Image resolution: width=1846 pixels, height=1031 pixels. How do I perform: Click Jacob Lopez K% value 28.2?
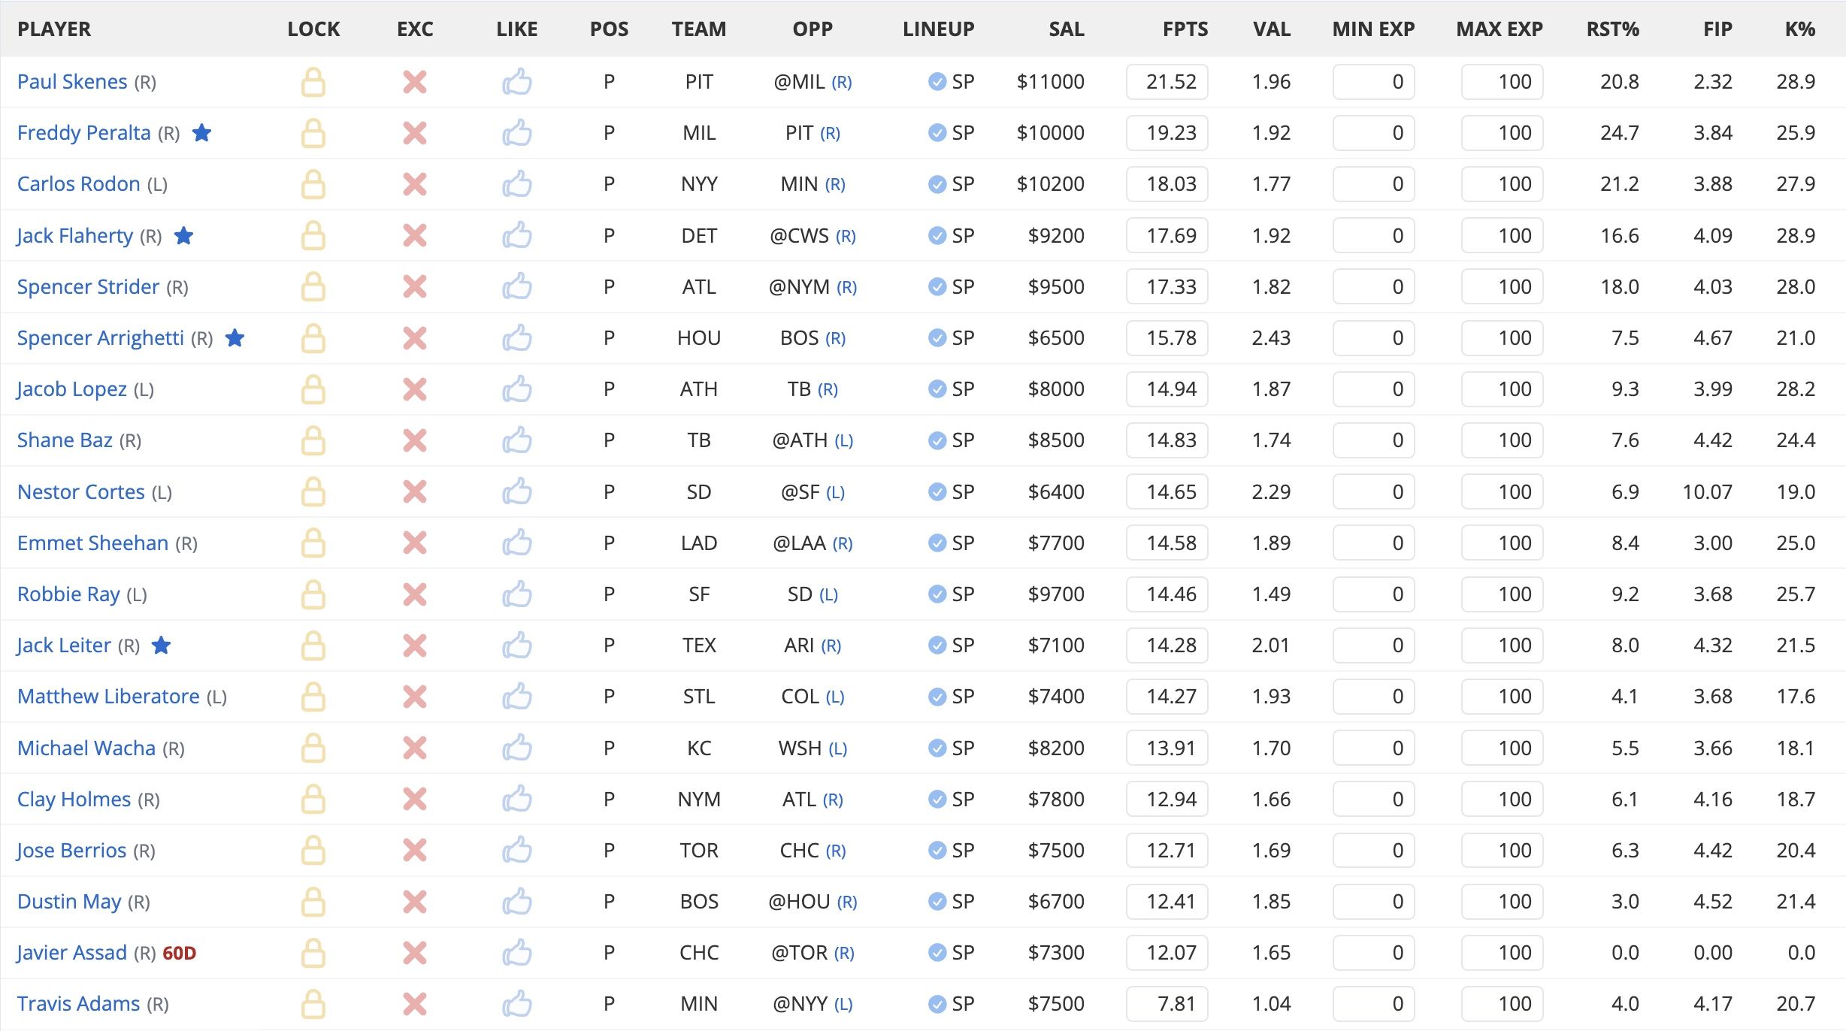pyautogui.click(x=1796, y=389)
